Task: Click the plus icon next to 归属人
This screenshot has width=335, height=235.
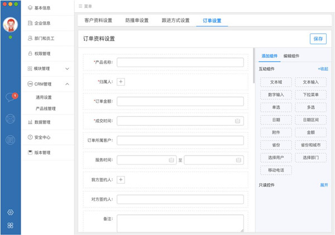Action: (121, 82)
